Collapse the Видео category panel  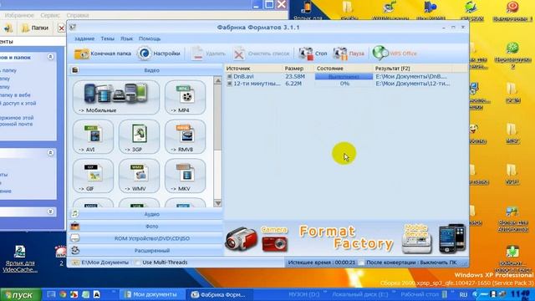(x=145, y=70)
